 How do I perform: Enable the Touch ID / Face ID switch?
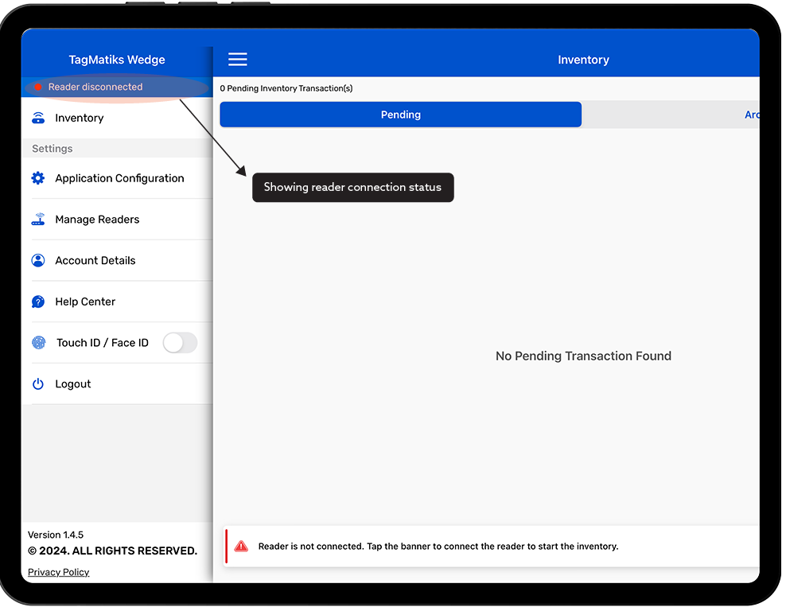coord(180,343)
